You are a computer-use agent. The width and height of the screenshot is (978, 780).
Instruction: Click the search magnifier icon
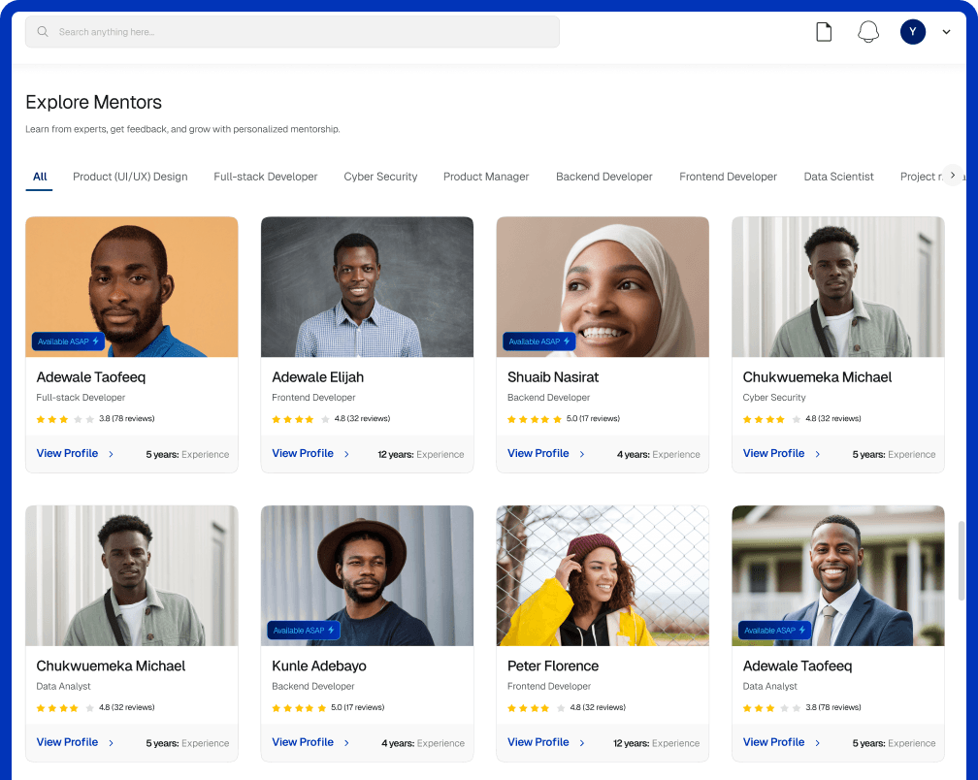43,32
